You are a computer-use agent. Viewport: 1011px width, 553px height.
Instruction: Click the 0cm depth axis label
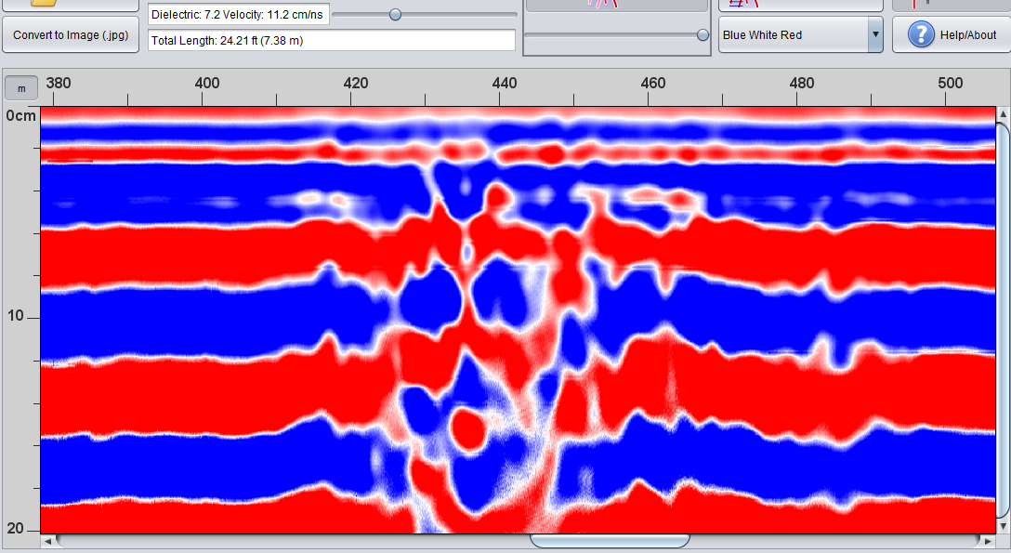coord(21,116)
